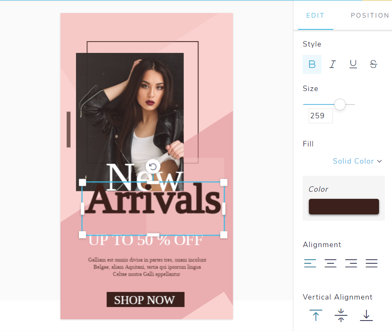Click the rotate handle above Arrivals
This screenshot has width=392, height=331.
153,166
